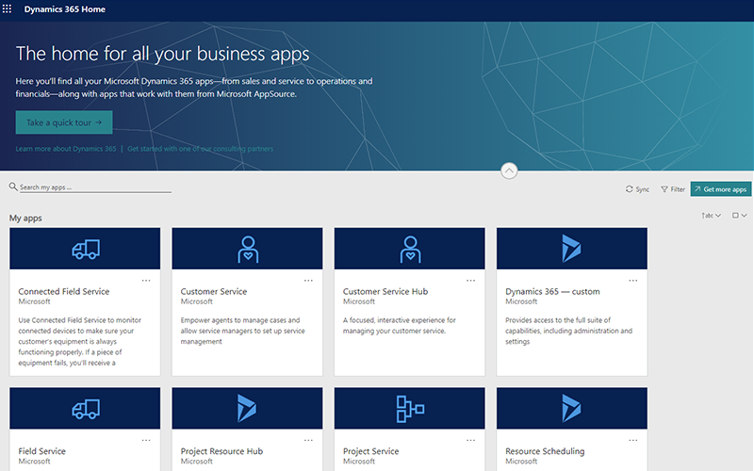The width and height of the screenshot is (754, 471).
Task: Click the Customer Service Hub agent icon
Action: click(x=410, y=249)
